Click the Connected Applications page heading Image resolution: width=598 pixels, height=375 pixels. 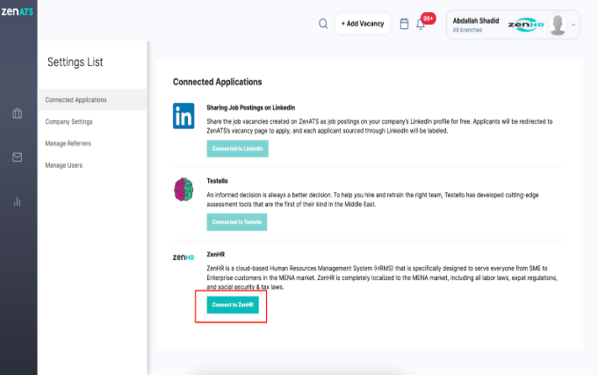click(x=218, y=82)
